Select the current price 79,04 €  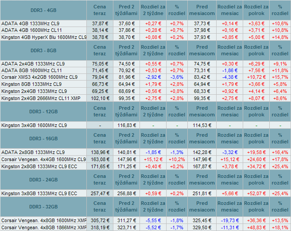(100, 77)
